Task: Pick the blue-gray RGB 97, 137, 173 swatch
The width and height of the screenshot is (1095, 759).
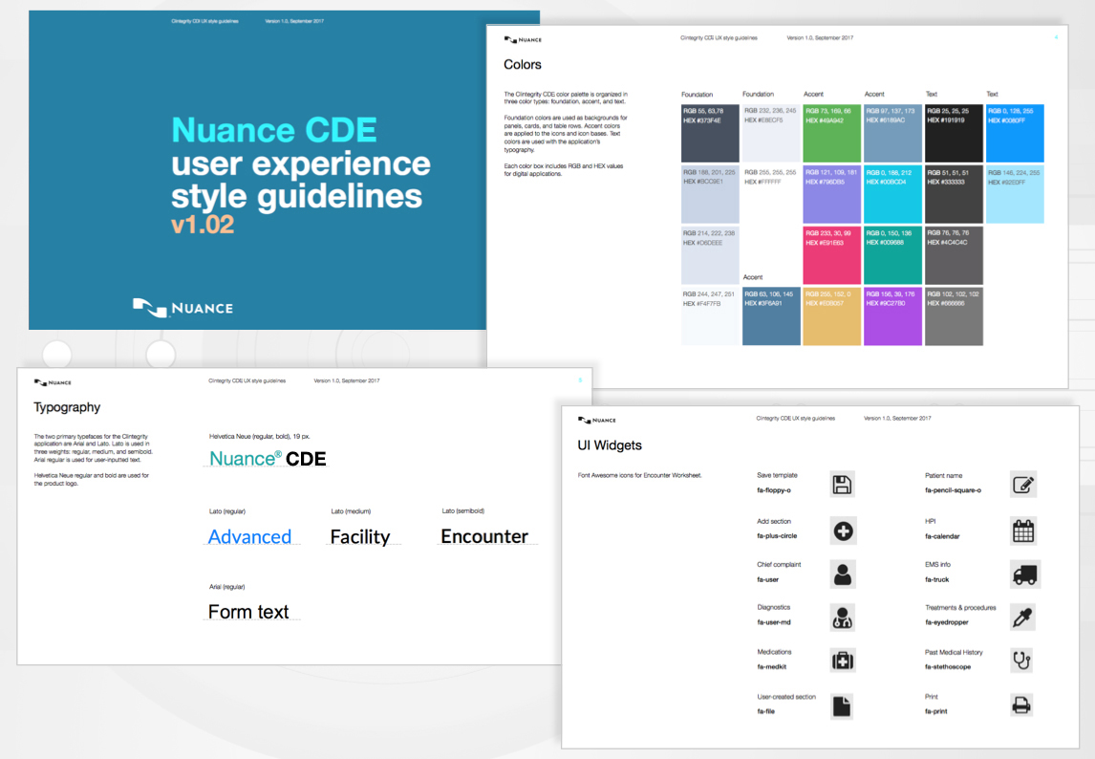Action: 892,134
